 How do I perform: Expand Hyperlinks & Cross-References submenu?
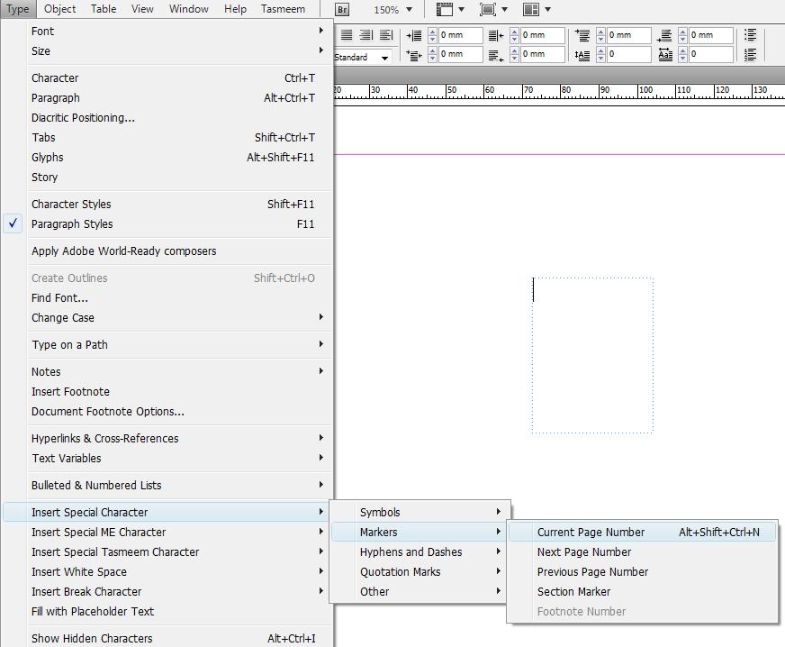[167, 439]
